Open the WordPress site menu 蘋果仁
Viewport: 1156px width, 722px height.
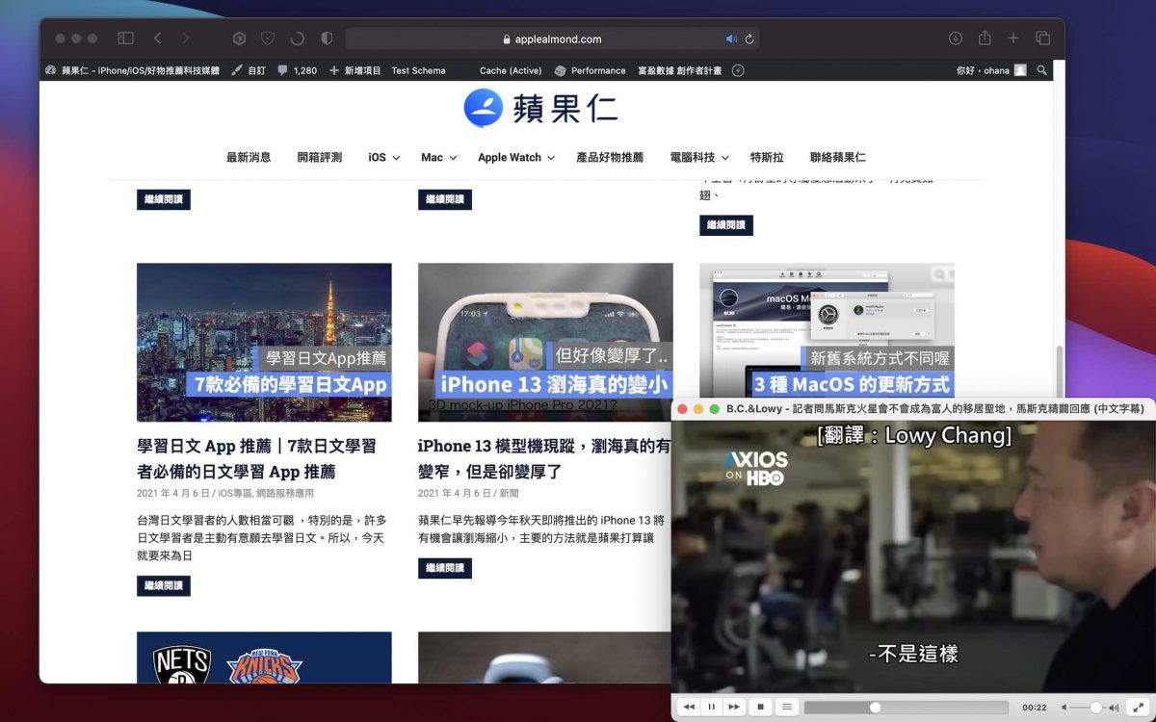[x=132, y=70]
